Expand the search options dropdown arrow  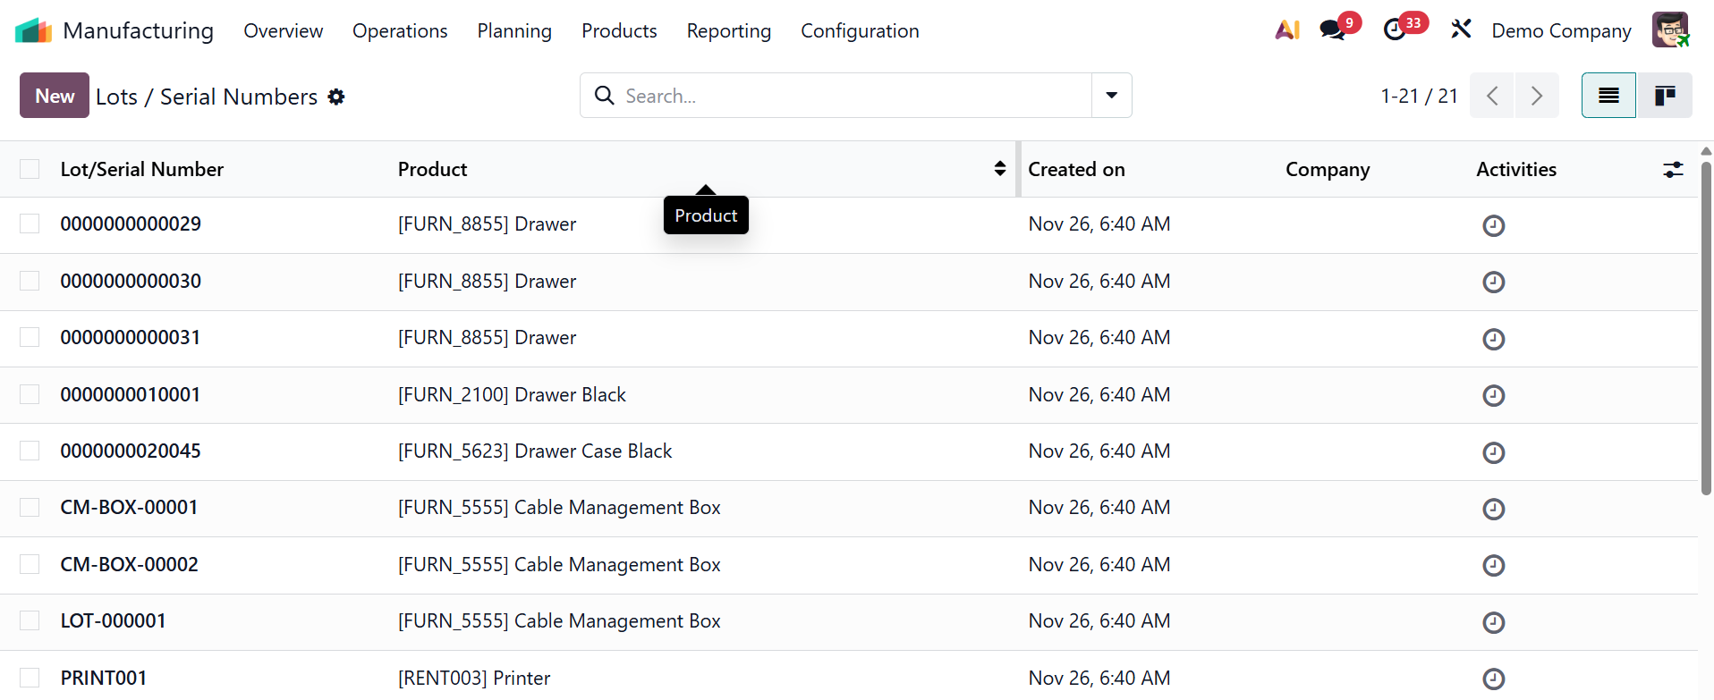(x=1111, y=96)
